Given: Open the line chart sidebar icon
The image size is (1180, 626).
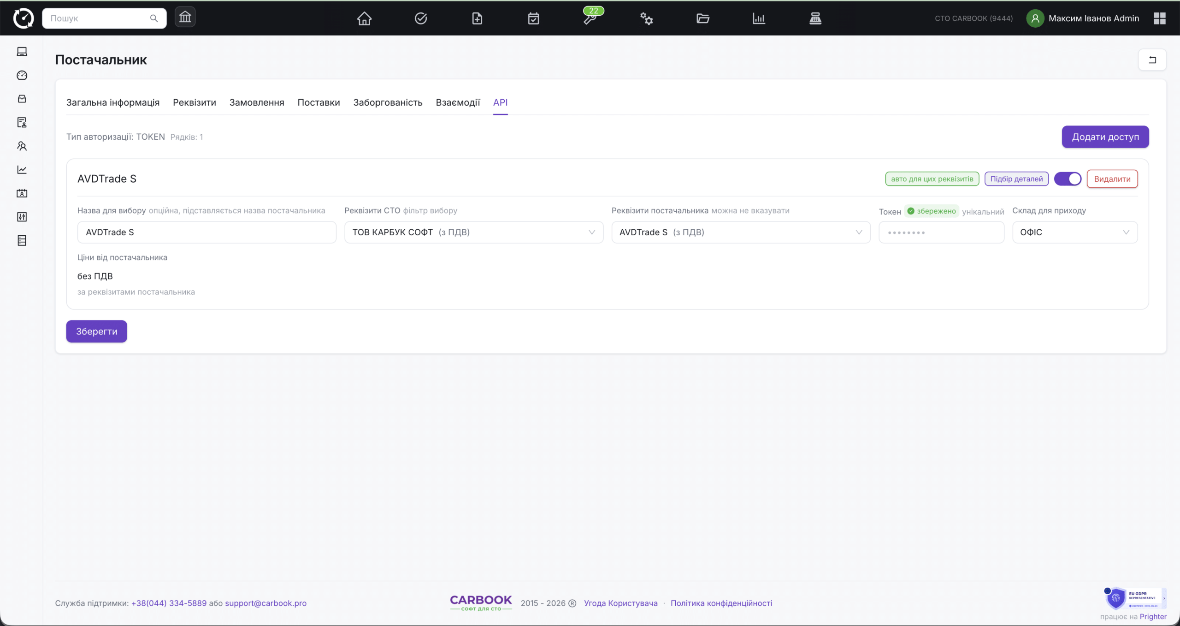Looking at the screenshot, I should [x=22, y=170].
